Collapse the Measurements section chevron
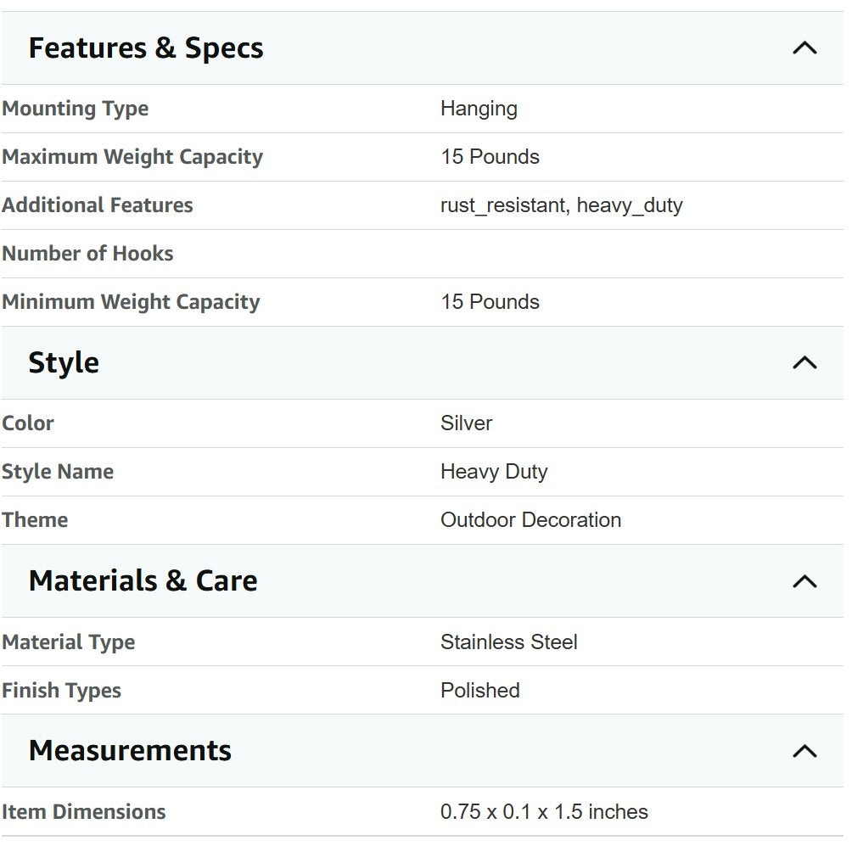This screenshot has width=852, height=846. [x=804, y=751]
